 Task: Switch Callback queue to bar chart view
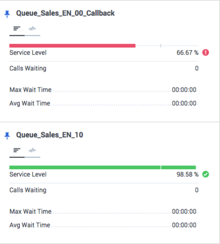(x=17, y=29)
